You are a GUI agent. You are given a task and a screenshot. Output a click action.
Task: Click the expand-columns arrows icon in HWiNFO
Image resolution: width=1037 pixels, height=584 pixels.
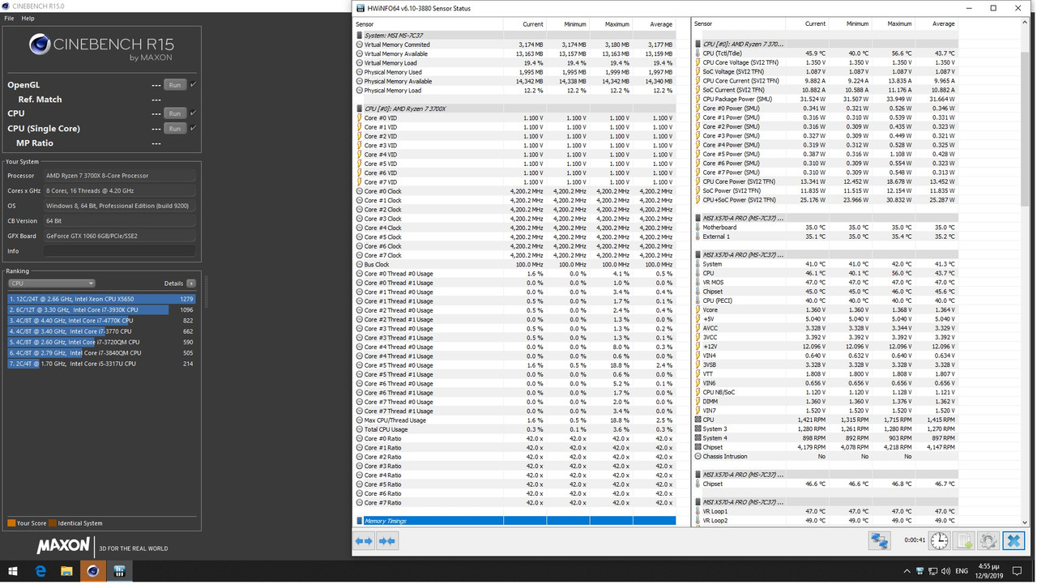(365, 541)
